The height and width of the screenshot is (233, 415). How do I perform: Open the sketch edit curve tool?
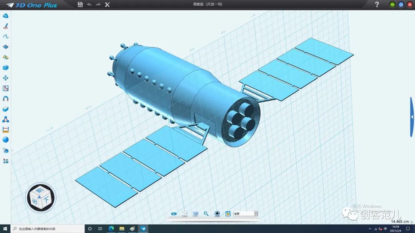5,36
